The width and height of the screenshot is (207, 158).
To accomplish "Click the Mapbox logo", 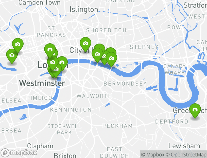I will coord(19,153).
